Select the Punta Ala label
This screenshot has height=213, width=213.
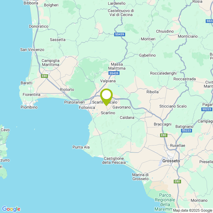81,147
